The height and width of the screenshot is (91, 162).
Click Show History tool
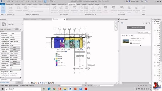[81, 9]
